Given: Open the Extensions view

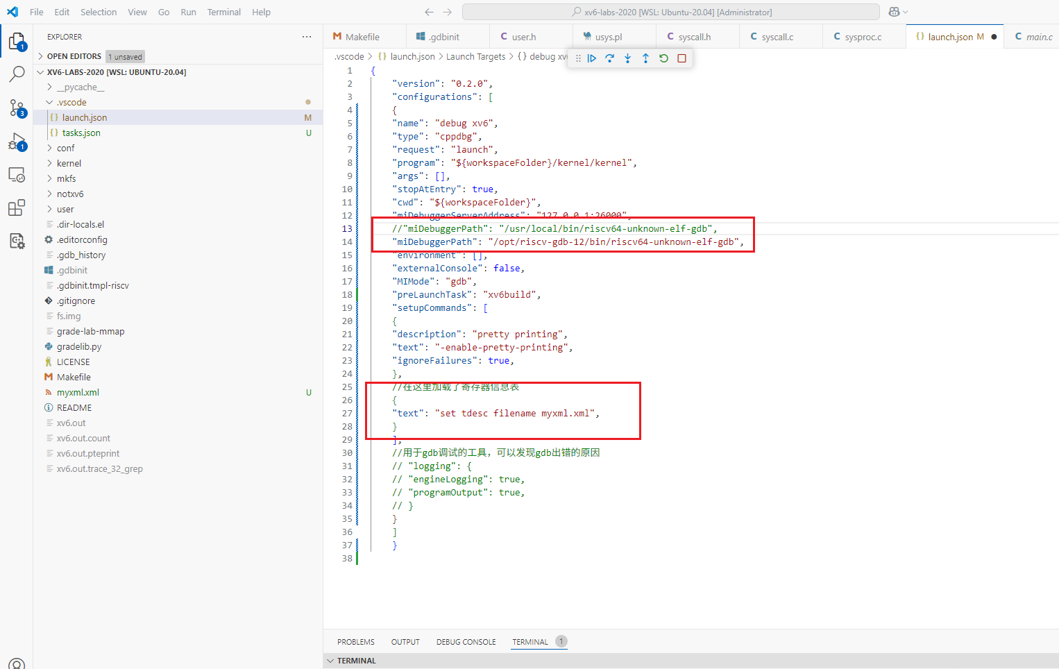Looking at the screenshot, I should [x=17, y=208].
